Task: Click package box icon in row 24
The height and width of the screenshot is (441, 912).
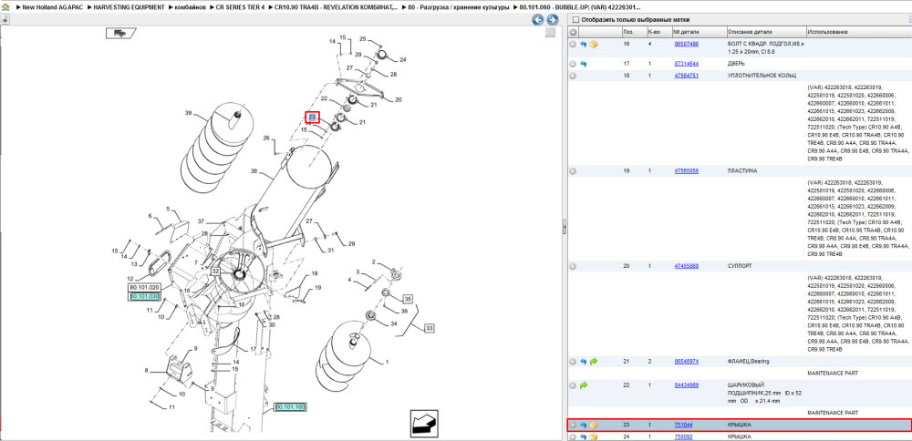Action: pos(594,436)
